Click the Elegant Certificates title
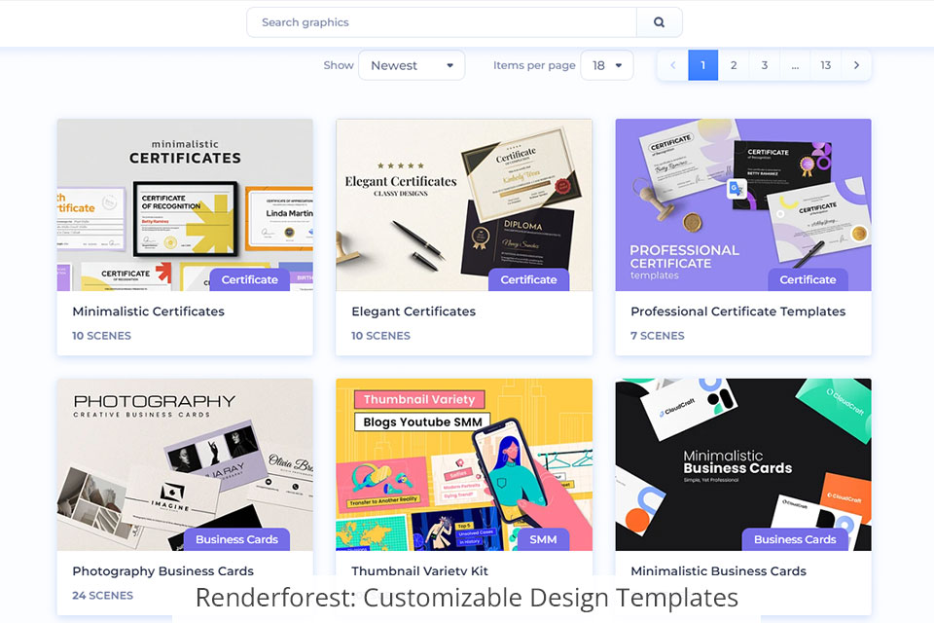Viewport: 934px width, 623px height. click(413, 311)
